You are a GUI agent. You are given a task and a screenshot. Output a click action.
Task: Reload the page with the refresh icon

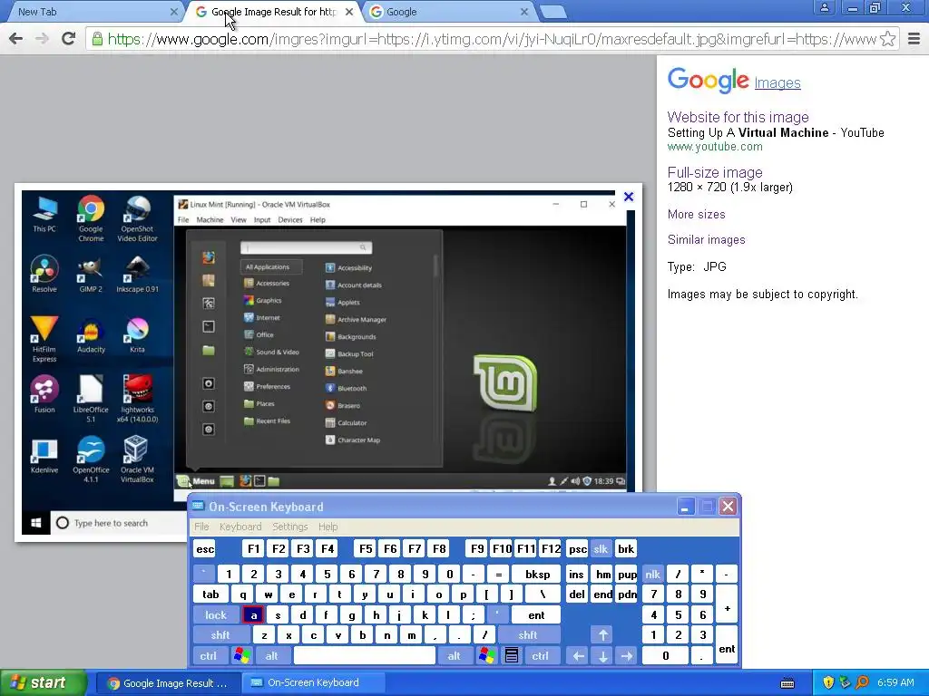(x=69, y=39)
